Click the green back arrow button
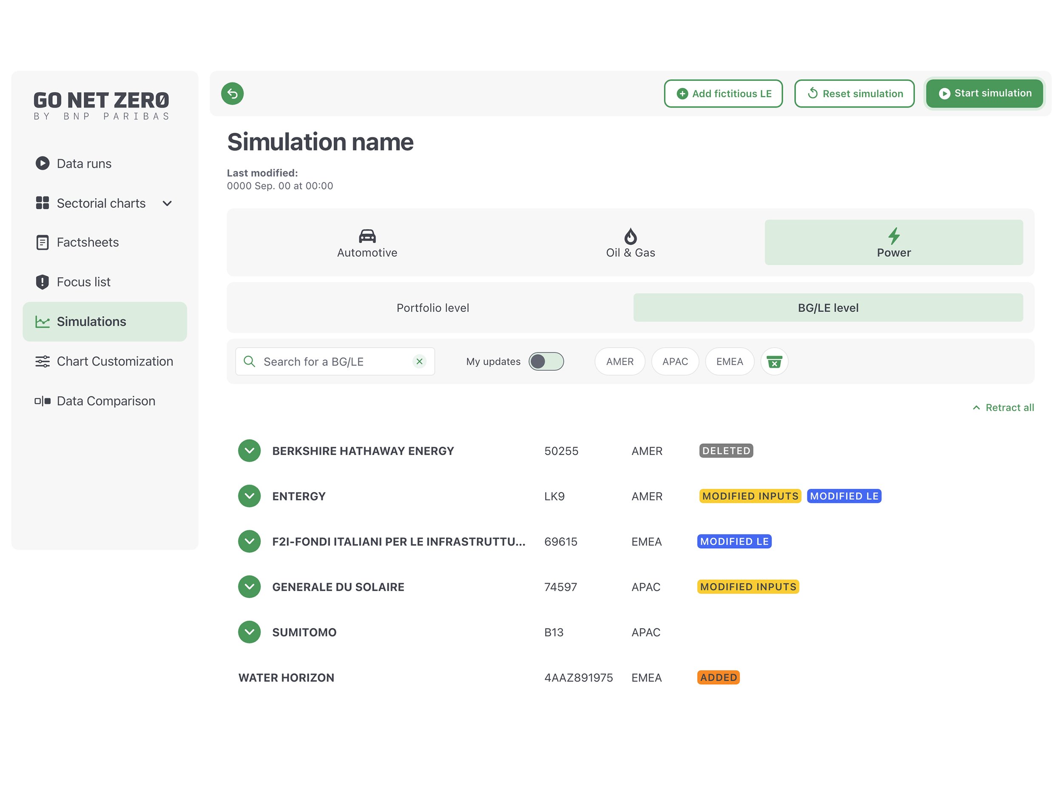 point(232,94)
